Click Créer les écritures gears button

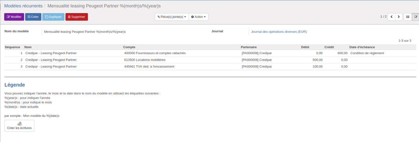[x=19, y=126]
